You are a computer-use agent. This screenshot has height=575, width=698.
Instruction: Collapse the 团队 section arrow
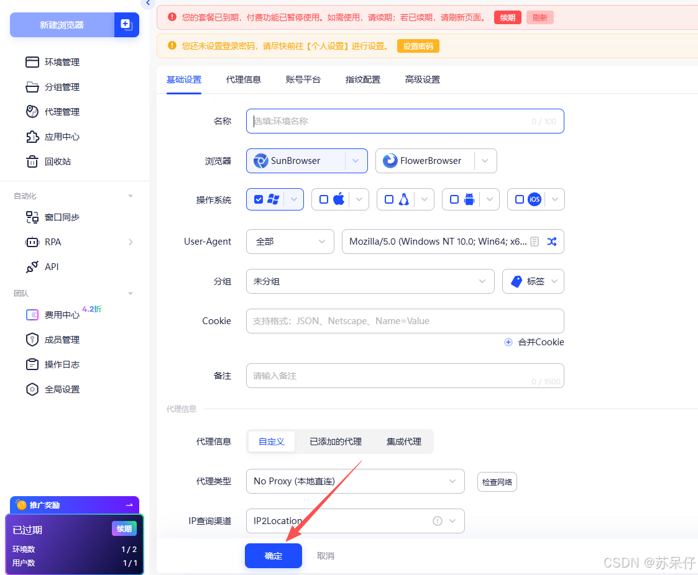(x=131, y=293)
